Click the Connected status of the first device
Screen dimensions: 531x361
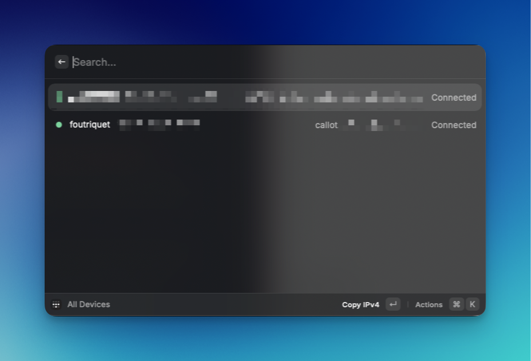pyautogui.click(x=453, y=98)
